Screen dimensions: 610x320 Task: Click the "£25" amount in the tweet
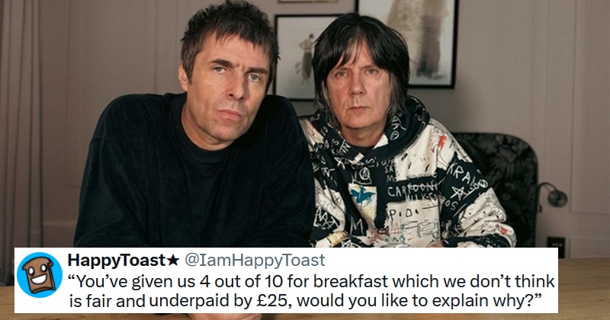273,301
